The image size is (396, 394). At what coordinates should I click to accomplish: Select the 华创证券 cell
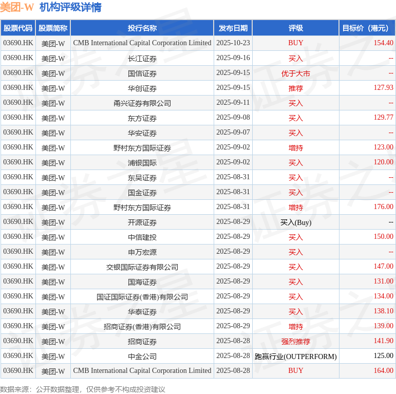tap(142, 88)
